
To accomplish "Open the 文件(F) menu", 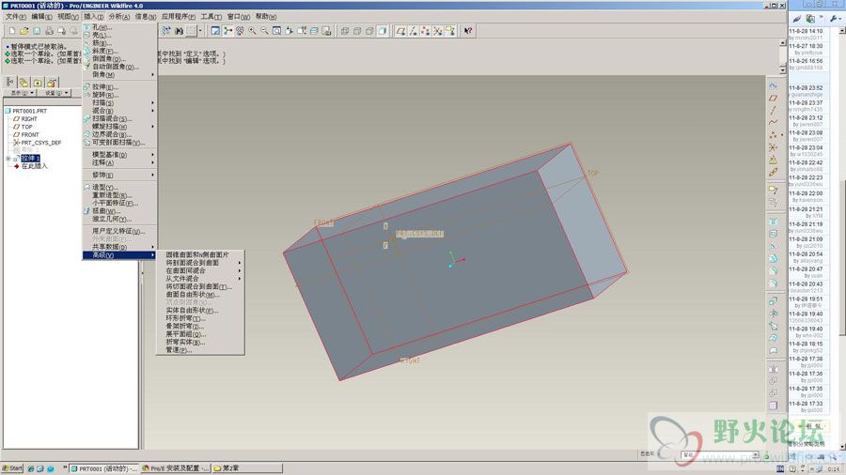I will [16, 17].
